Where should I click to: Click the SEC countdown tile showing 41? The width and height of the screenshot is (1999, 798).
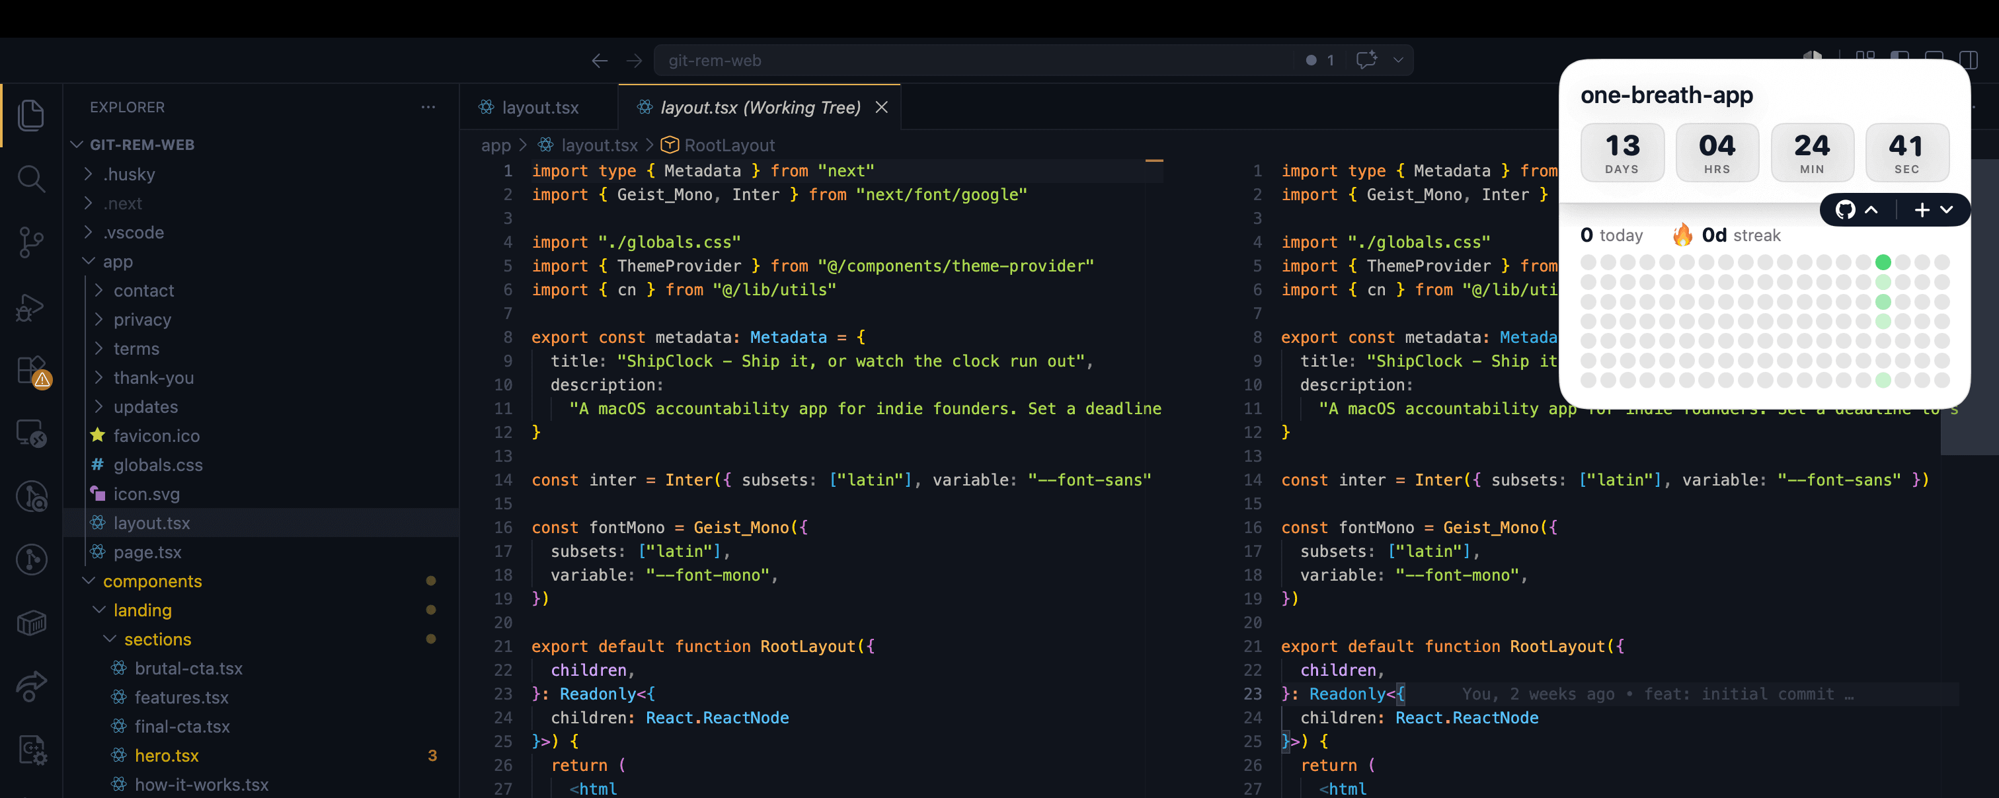click(1906, 153)
